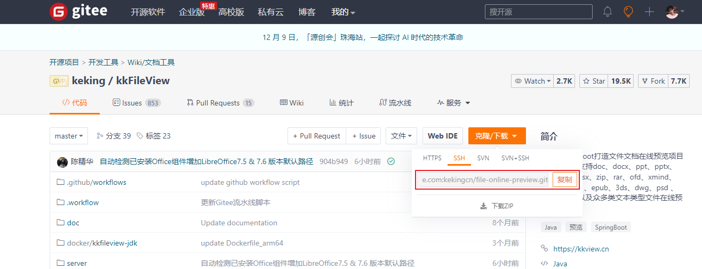Click the 搜开源 search field
Viewport: 702px width, 269px height.
[x=538, y=12]
